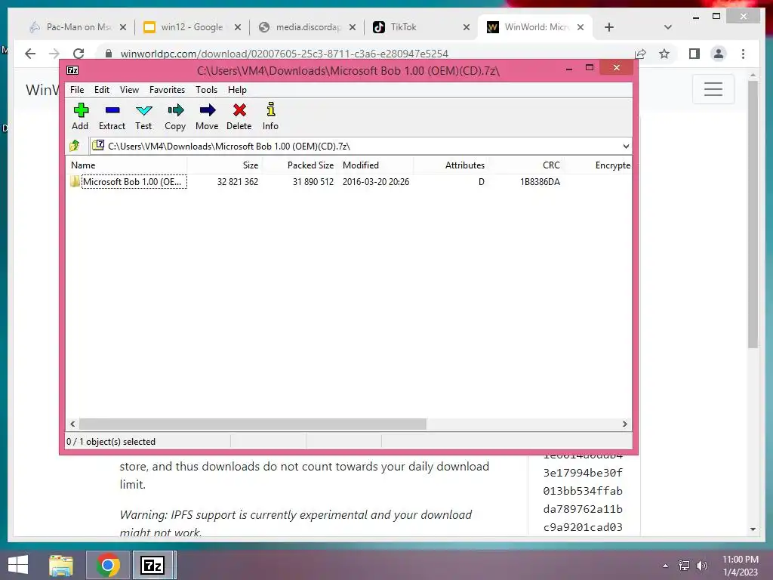Bookmark this page with the star icon

tap(664, 54)
